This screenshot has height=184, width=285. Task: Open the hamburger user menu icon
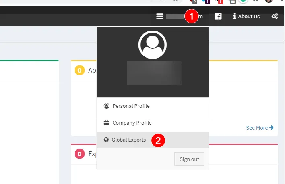coord(160,16)
